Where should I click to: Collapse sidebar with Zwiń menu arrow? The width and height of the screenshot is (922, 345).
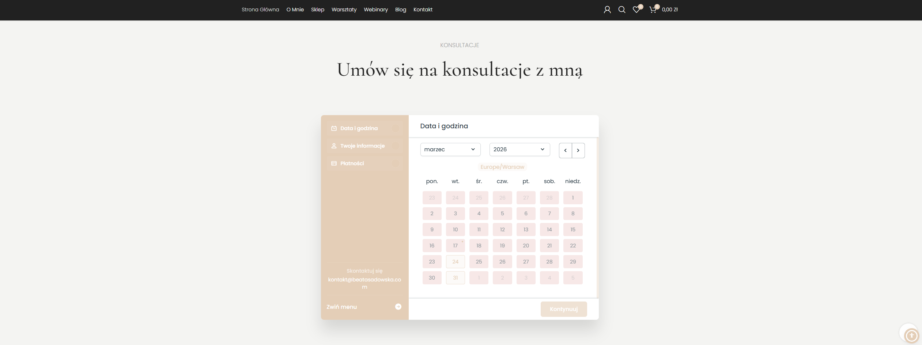coord(398,307)
